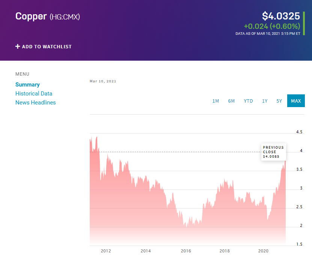Click the 3.5 y-axis label
This screenshot has width=312, height=258.
299,169
